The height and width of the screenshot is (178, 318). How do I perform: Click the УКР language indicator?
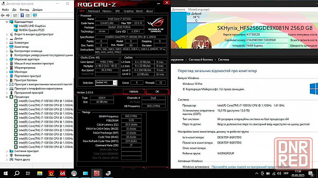pos(286,173)
